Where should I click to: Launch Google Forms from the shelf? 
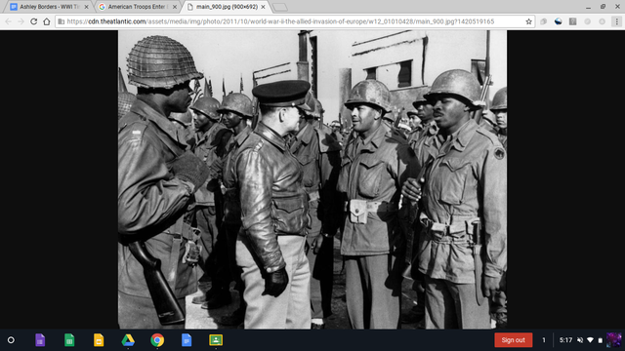click(40, 340)
